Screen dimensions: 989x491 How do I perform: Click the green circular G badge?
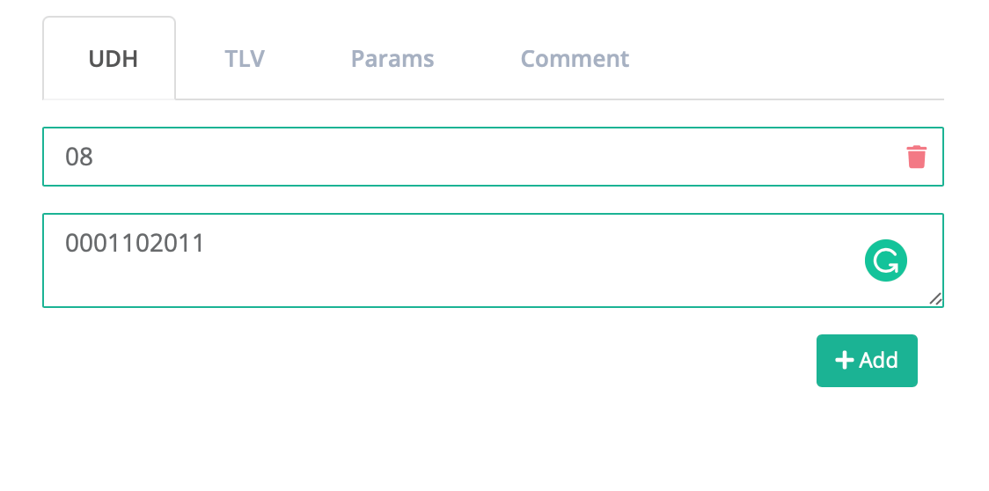tap(885, 260)
